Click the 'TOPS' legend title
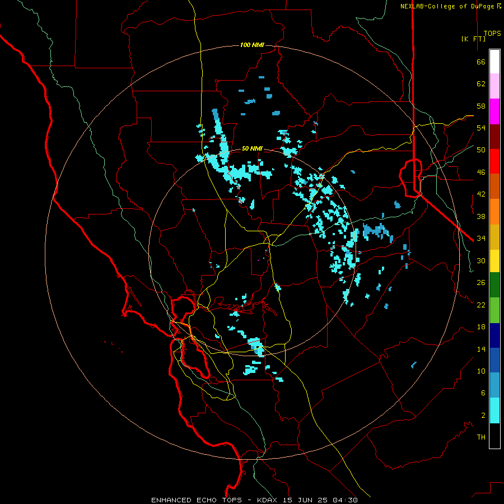 pos(492,33)
